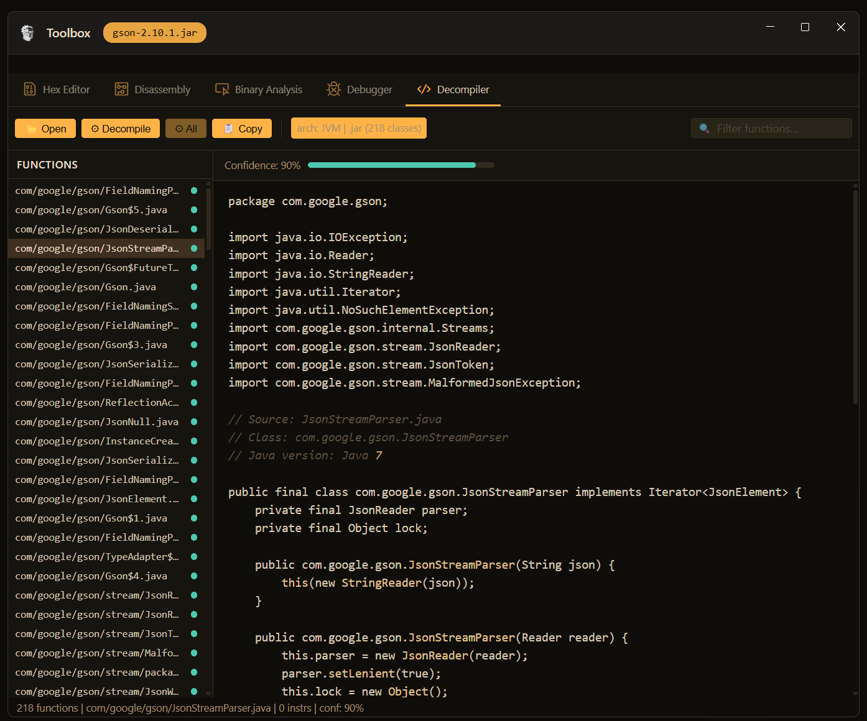Click the Hex Editor tab icon
Screen dimensions: 867x721
coord(29,90)
